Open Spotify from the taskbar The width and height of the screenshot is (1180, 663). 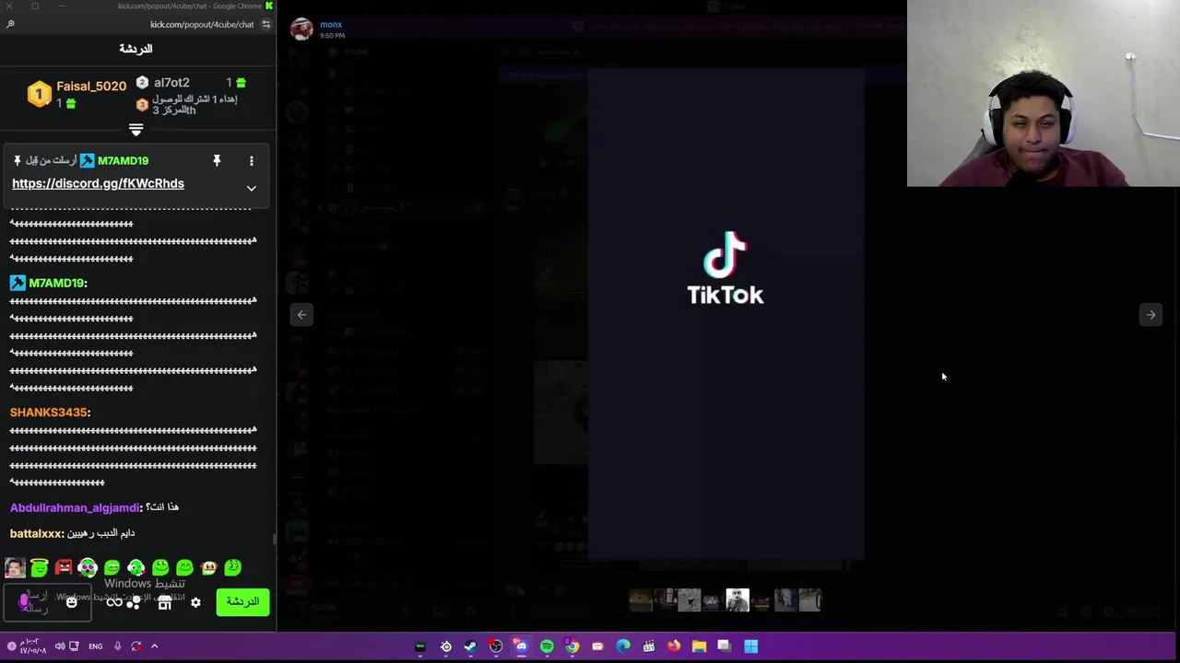tap(547, 646)
